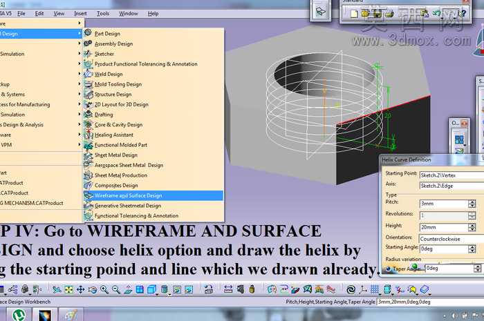484x321 pixels.
Task: Click the Axis field Sketch.2\Edge
Action: point(452,186)
